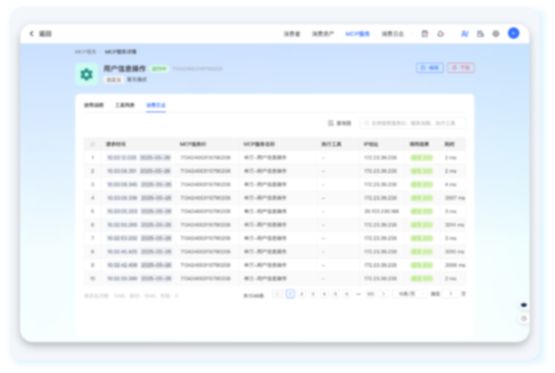Select page 4 in pagination
Viewport: 555px width, 373px height.
(x=324, y=294)
